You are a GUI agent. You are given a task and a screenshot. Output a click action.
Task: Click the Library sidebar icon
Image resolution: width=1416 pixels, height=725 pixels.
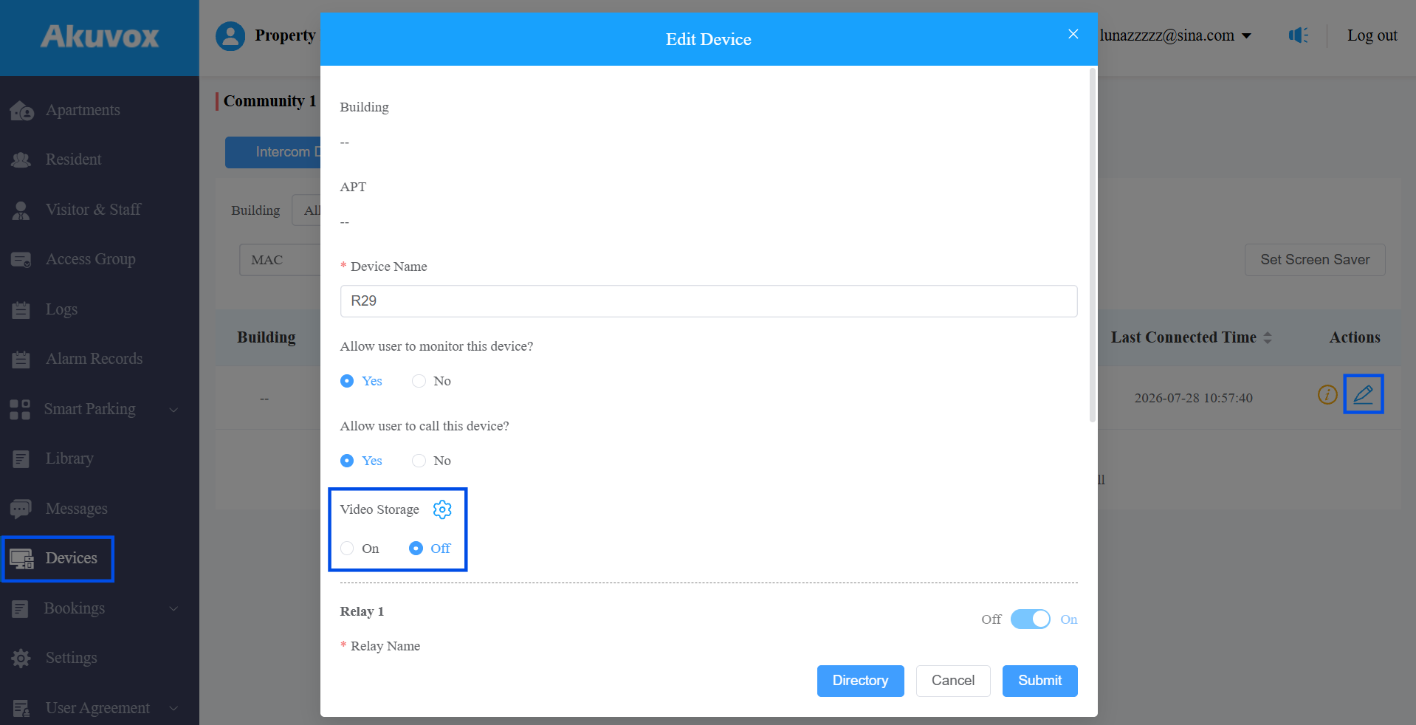point(21,459)
